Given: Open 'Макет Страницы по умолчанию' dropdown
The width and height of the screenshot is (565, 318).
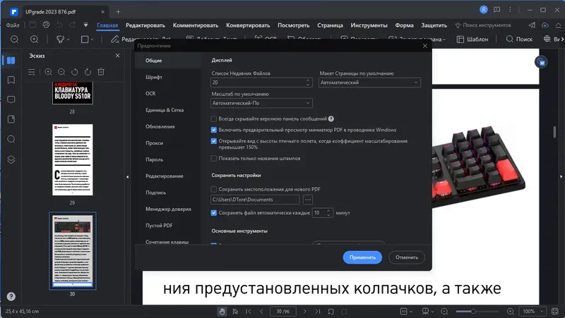Looking at the screenshot, I should [x=369, y=82].
